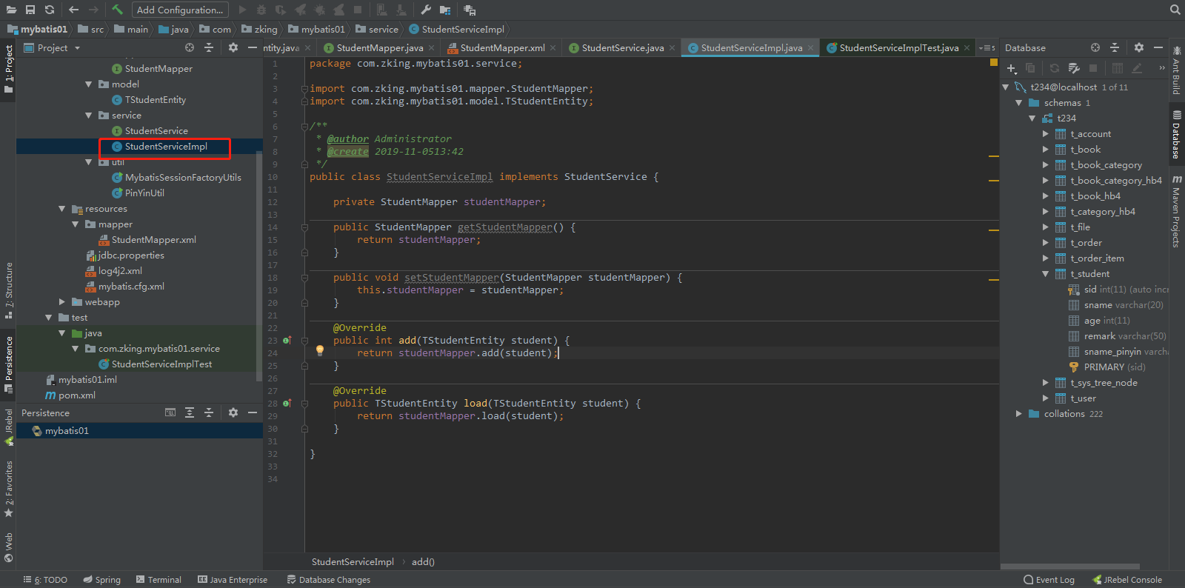Click the add data source plus icon
Image resolution: width=1185 pixels, height=588 pixels.
pyautogui.click(x=1011, y=68)
